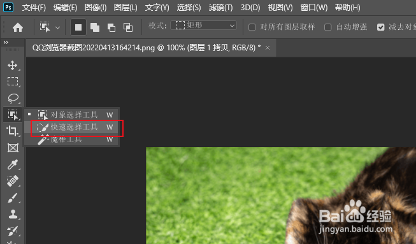Open the 窗口(W) menu
Image resolution: width=416 pixels, height=244 pixels.
(x=314, y=8)
